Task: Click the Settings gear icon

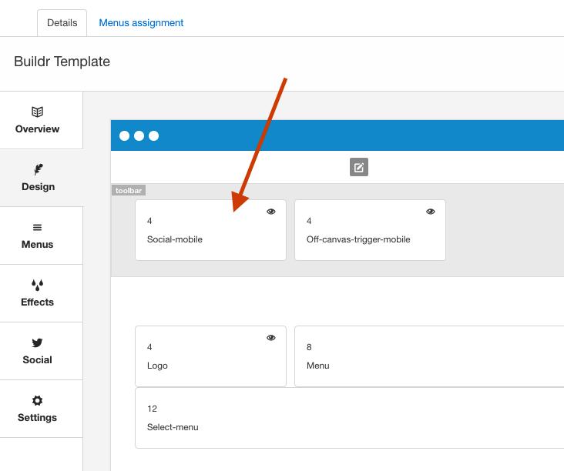Action: coord(38,401)
